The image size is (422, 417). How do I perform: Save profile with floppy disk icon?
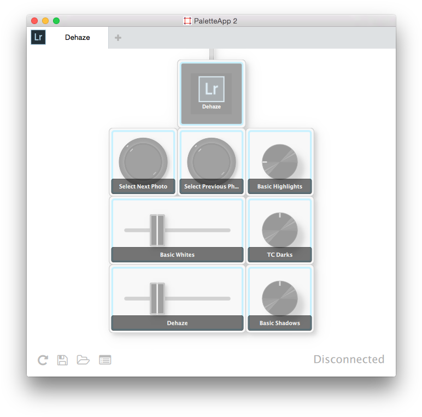(x=62, y=360)
